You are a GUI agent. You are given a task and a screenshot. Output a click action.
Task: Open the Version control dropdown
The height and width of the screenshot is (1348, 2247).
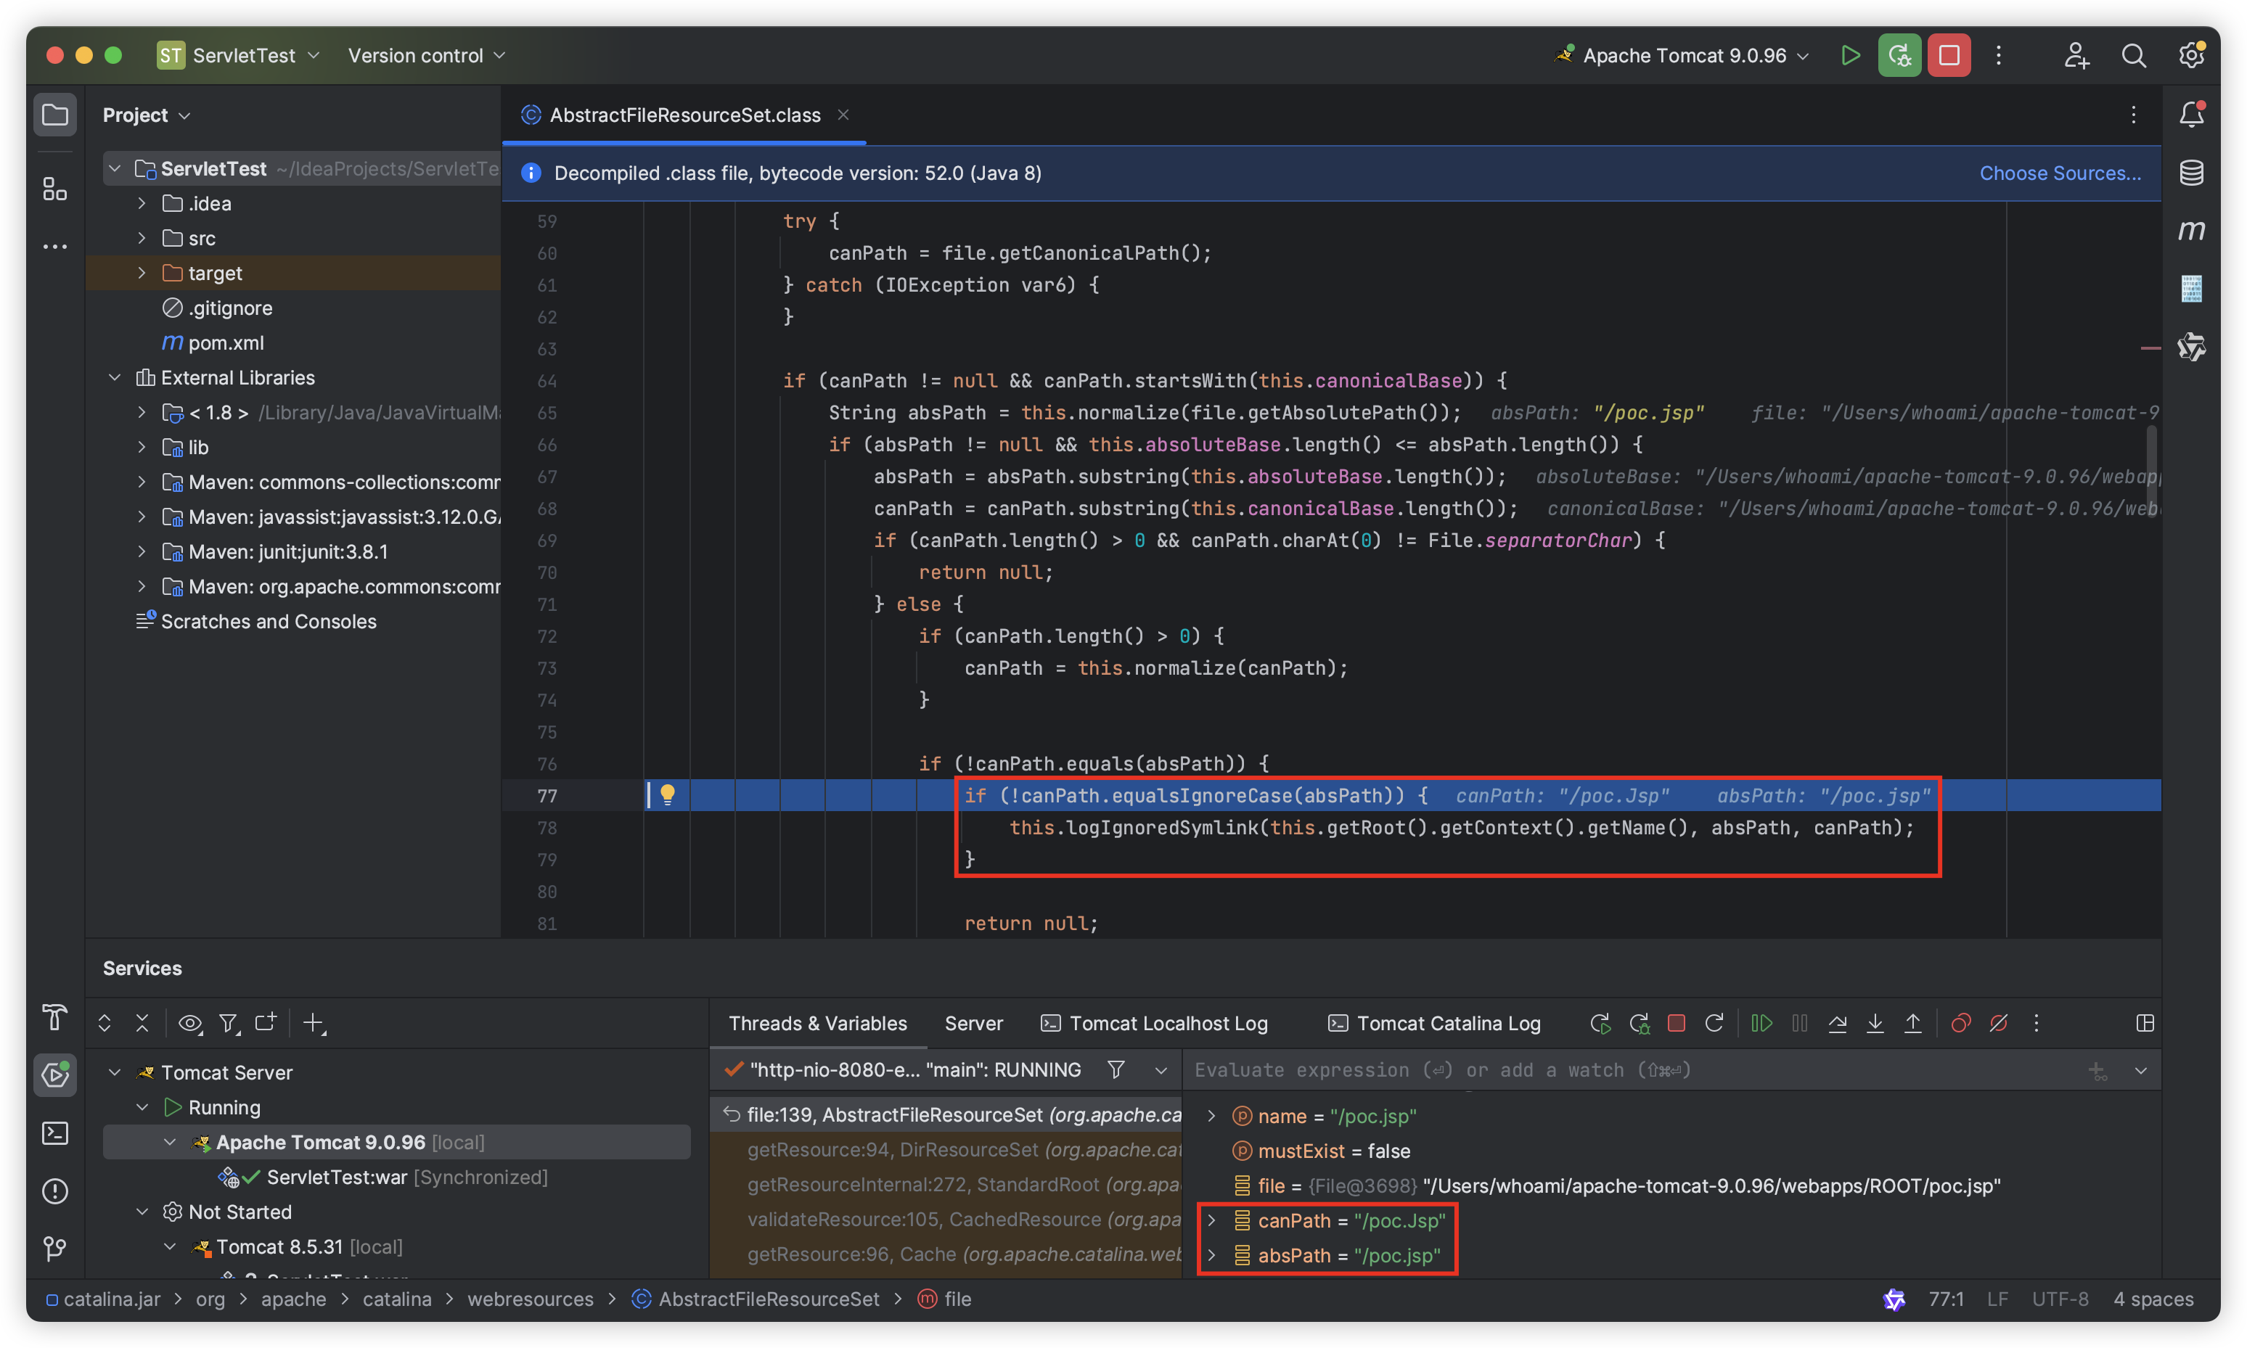tap(426, 55)
